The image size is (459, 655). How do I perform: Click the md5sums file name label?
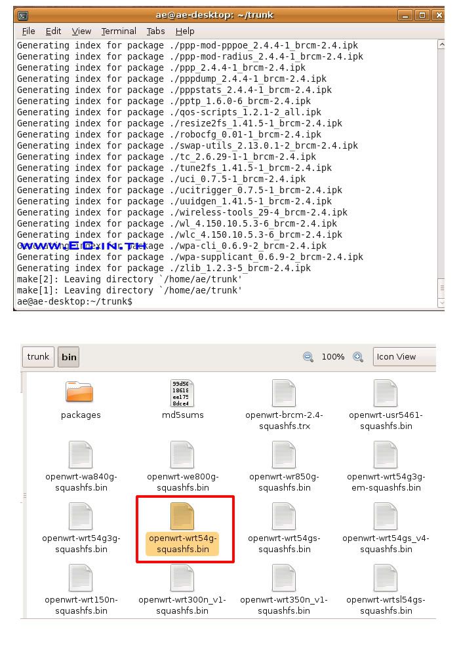pos(183,415)
